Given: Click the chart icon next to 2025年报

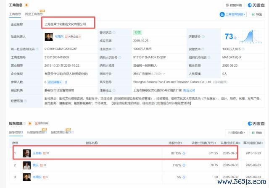Looking at the screenshot, I should pos(66,82).
